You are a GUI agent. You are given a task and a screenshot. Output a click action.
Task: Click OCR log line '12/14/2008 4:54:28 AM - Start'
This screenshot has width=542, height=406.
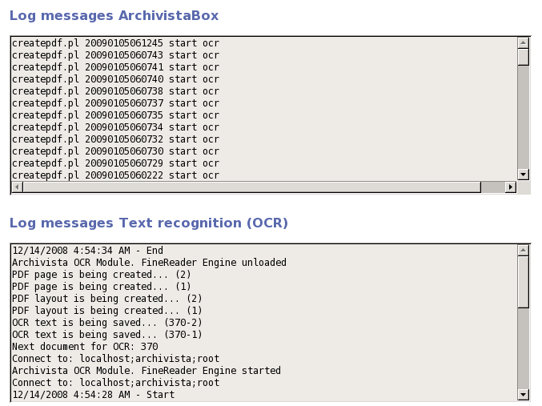94,395
